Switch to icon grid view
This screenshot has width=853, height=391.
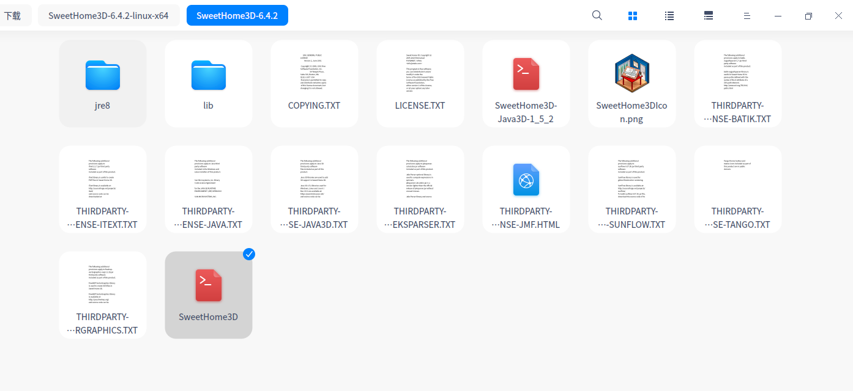click(633, 16)
